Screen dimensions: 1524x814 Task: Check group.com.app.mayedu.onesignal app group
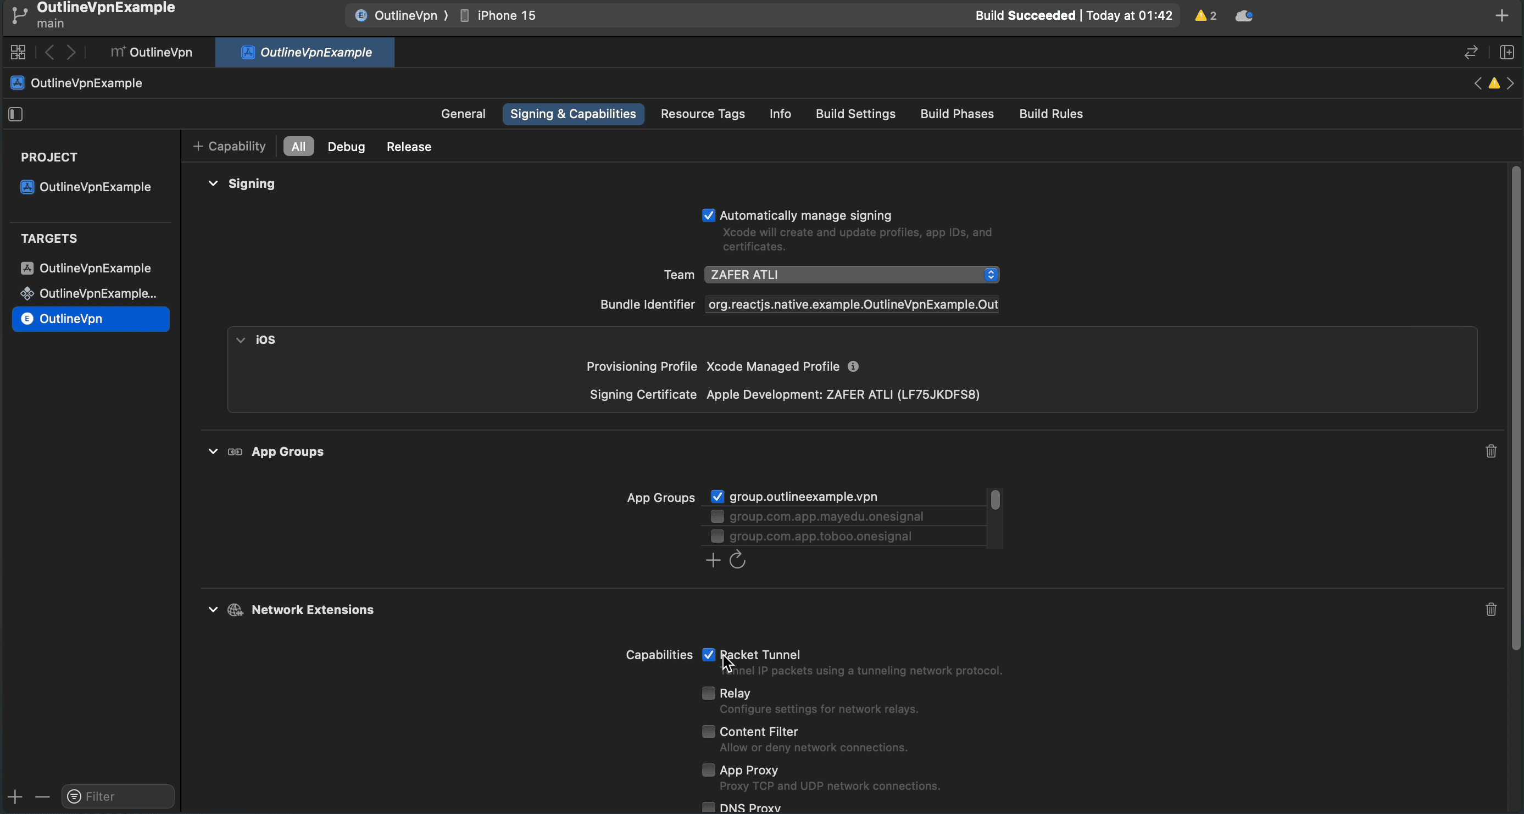click(717, 516)
